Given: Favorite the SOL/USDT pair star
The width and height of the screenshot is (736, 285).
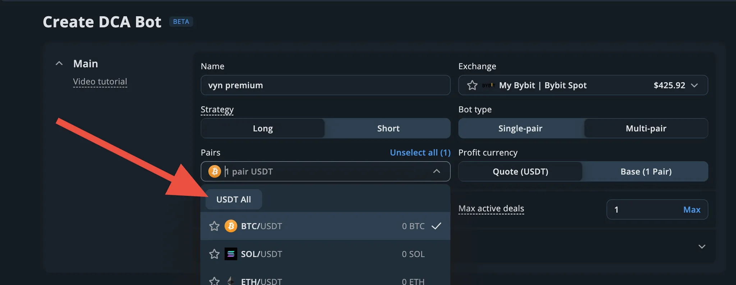Looking at the screenshot, I should click(x=214, y=254).
